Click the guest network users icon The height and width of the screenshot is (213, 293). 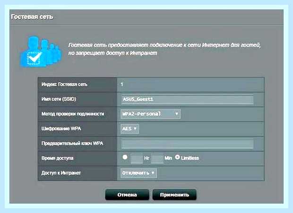pos(41,52)
